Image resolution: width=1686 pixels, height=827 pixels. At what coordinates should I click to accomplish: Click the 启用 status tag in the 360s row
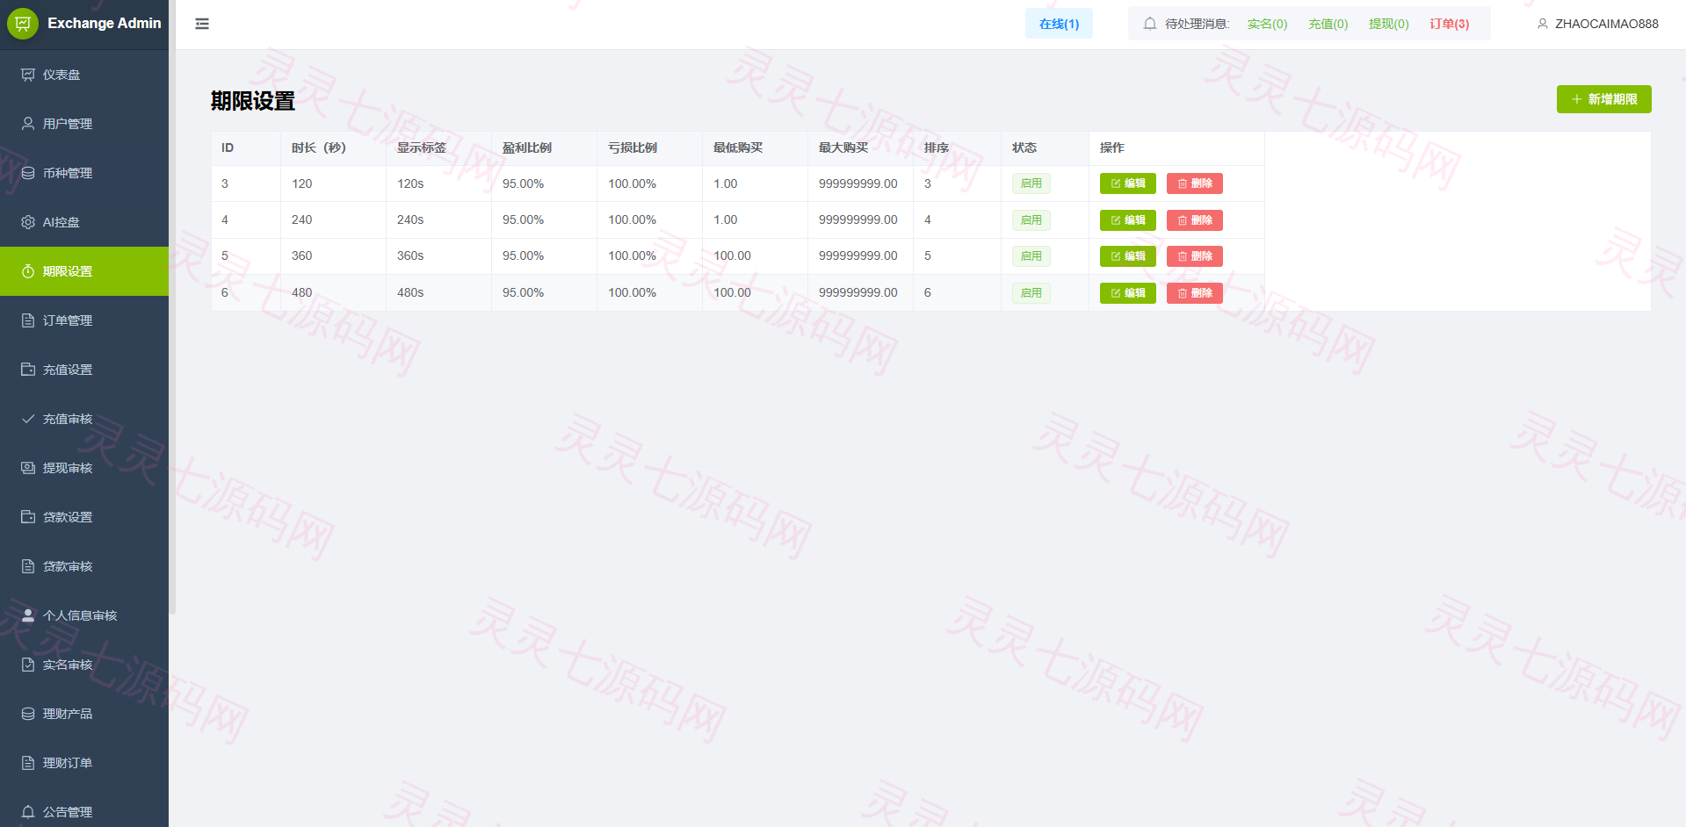1031,256
